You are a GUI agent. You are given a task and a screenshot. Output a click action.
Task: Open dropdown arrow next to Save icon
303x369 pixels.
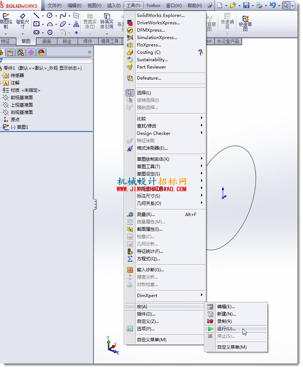click(253, 6)
